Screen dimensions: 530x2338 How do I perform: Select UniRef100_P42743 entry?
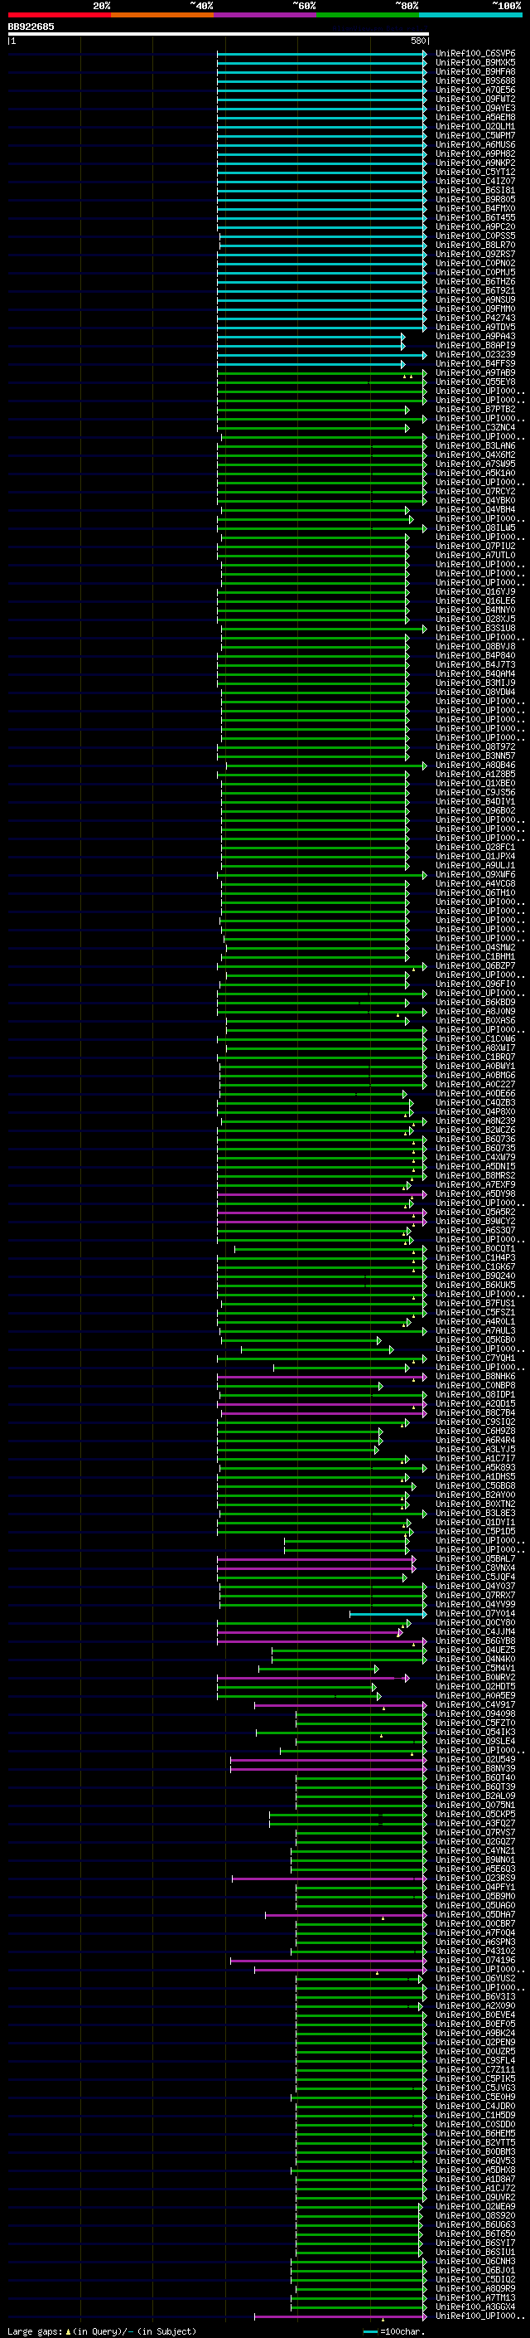coord(475,318)
